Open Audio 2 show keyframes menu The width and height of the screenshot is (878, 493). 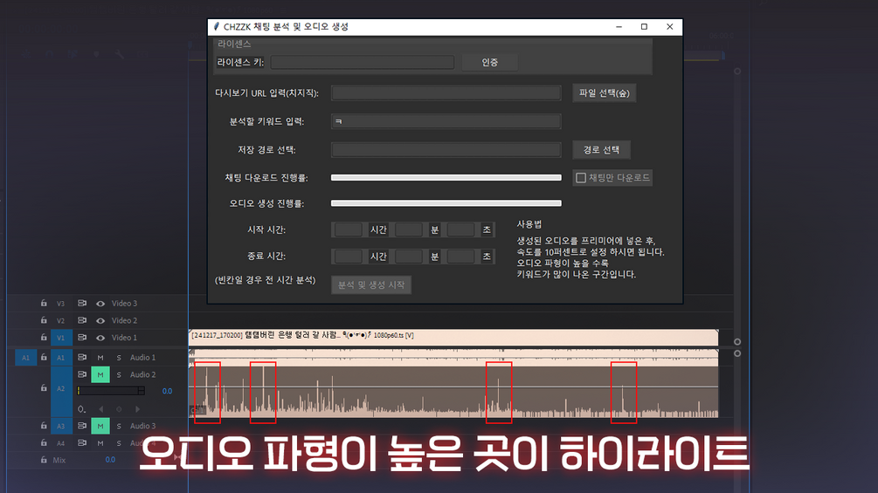tap(82, 409)
